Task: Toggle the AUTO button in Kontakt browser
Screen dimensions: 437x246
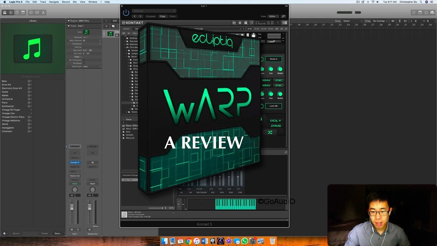Action: (171, 208)
